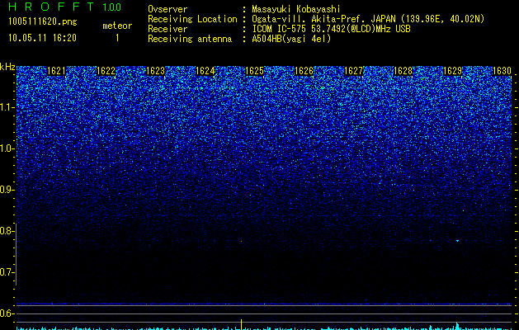Click the yellow spike in the power graph
Image resolution: width=519 pixels, height=330 pixels.
[241, 325]
